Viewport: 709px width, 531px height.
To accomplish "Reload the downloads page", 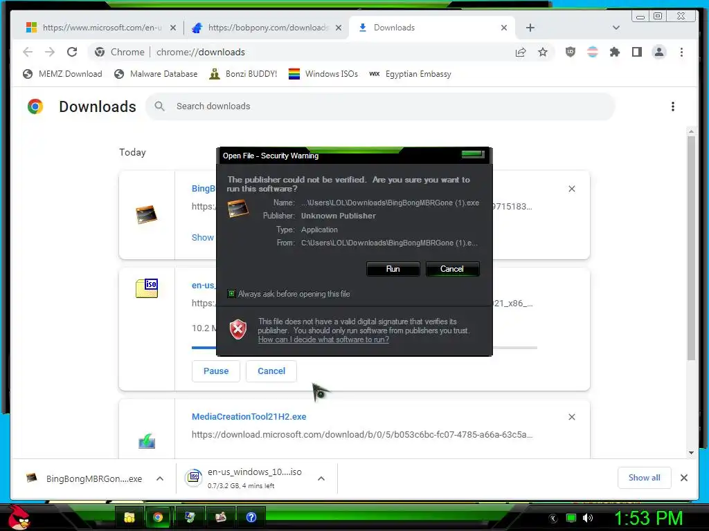I will pos(72,52).
